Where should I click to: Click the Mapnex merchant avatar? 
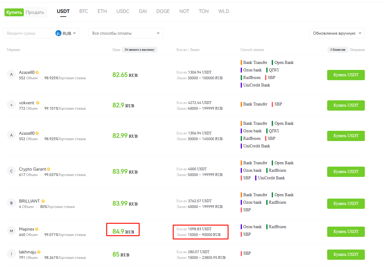click(x=11, y=231)
